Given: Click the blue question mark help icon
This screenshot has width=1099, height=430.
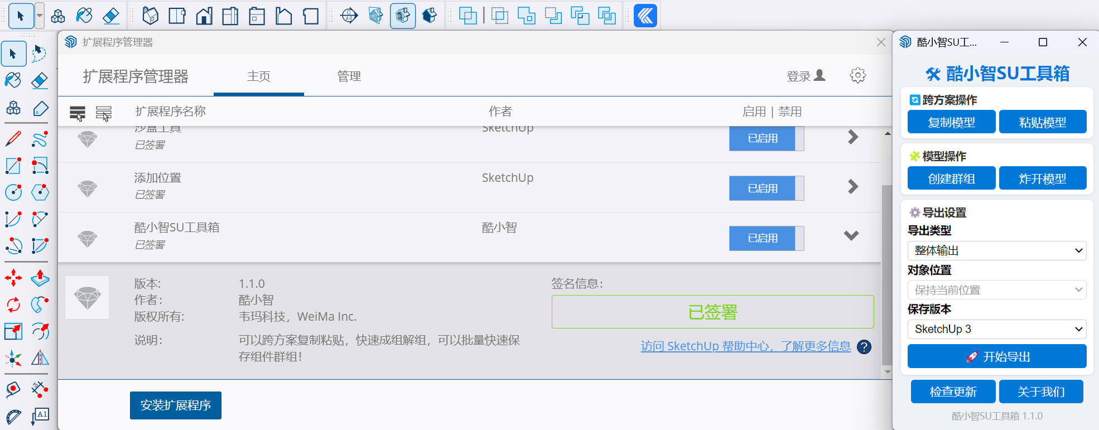Looking at the screenshot, I should (x=864, y=347).
